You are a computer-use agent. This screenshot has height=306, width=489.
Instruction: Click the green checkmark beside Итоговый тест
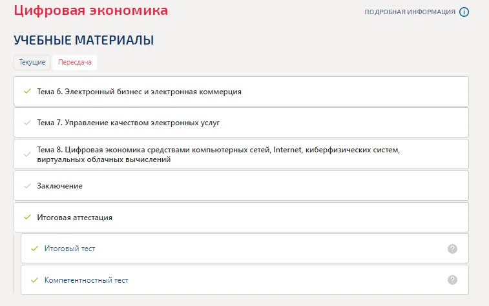35,249
